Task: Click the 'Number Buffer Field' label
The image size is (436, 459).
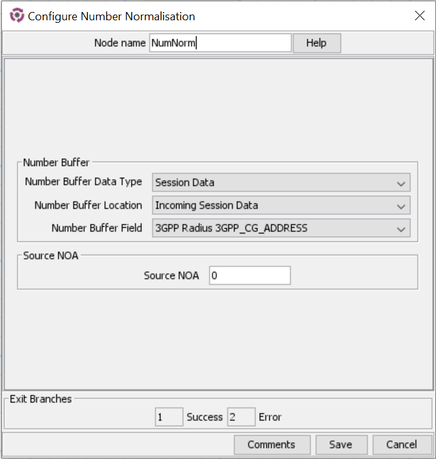Action: pyautogui.click(x=97, y=228)
